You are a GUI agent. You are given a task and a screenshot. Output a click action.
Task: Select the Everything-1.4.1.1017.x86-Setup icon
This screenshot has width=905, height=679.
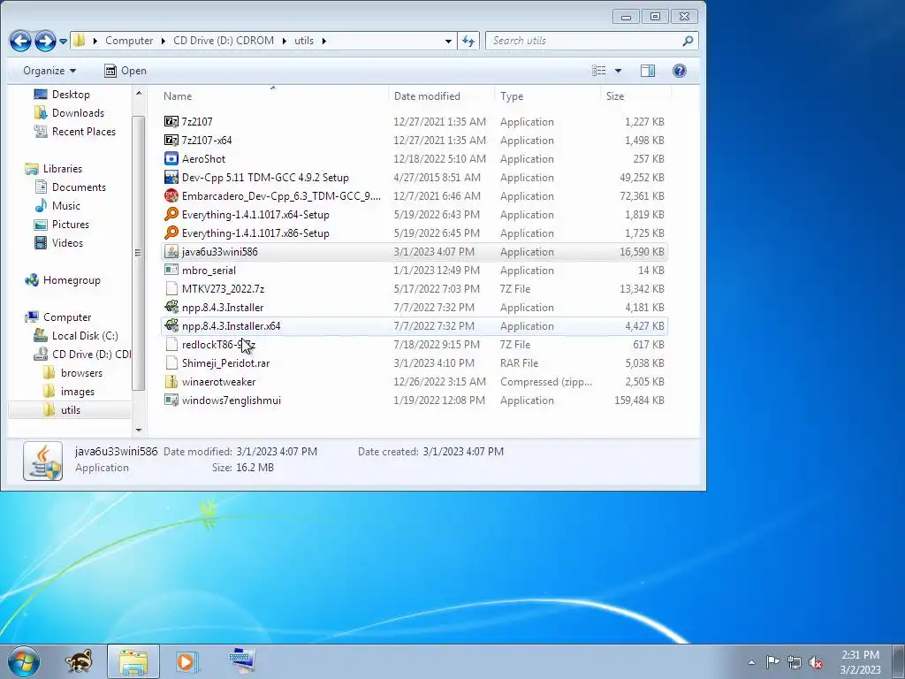coord(171,233)
